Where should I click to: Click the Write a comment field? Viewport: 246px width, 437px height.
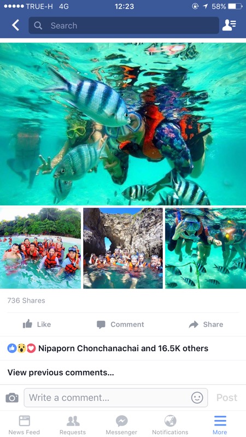[x=116, y=398]
